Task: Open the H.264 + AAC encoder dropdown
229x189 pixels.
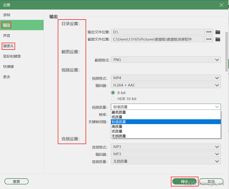Action: (166, 85)
